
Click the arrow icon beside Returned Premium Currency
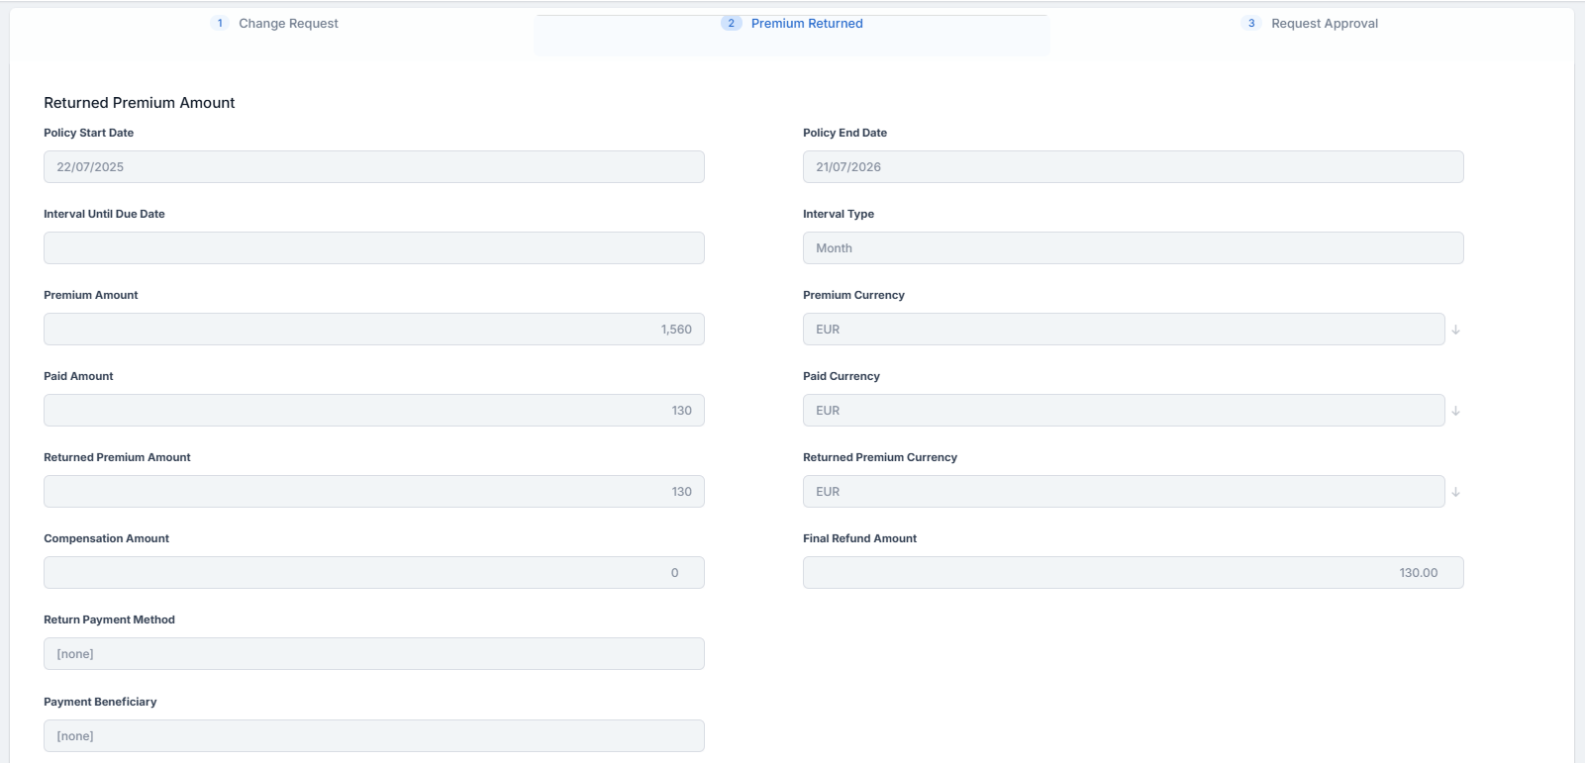point(1455,492)
